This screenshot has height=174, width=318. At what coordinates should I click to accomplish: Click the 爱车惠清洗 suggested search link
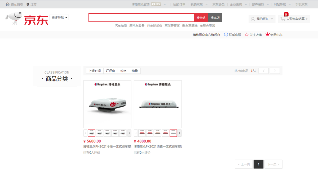pos(190,26)
